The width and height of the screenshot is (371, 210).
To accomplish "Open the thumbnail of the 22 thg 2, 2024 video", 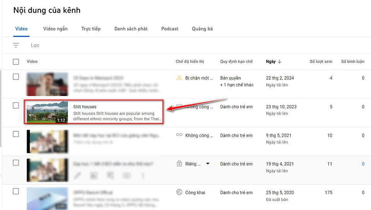I will click(x=47, y=84).
